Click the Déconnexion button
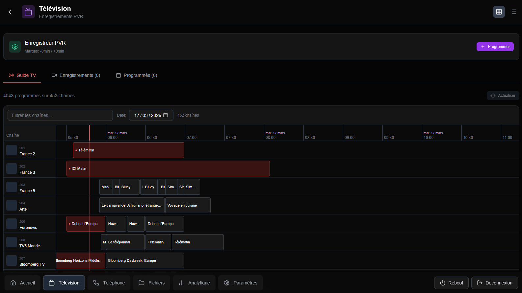522x293 pixels. tap(495, 283)
